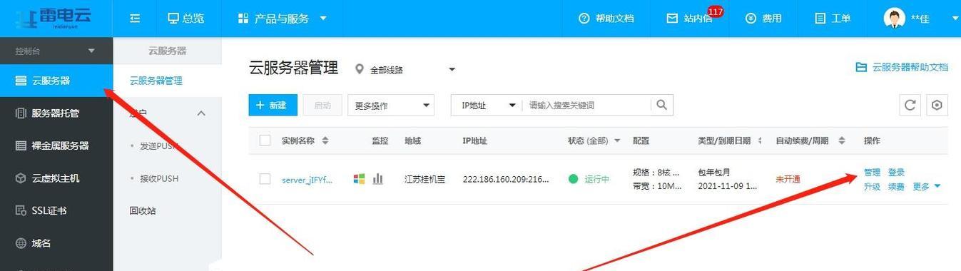Click the 续费 action link
Screen dimensions: 961x271
coord(896,187)
